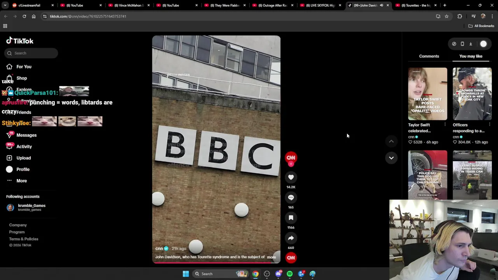
Task: Open comments via speech bubble icon
Action: tap(291, 198)
